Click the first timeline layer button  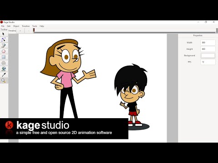tap(20, 31)
